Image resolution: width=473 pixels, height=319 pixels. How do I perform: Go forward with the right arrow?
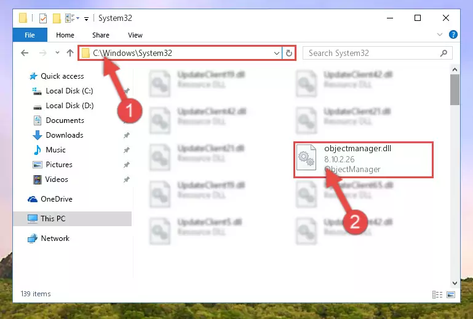[x=43, y=53]
